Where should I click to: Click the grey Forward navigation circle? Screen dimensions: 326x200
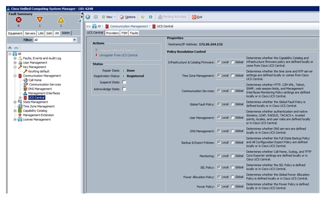(96, 17)
